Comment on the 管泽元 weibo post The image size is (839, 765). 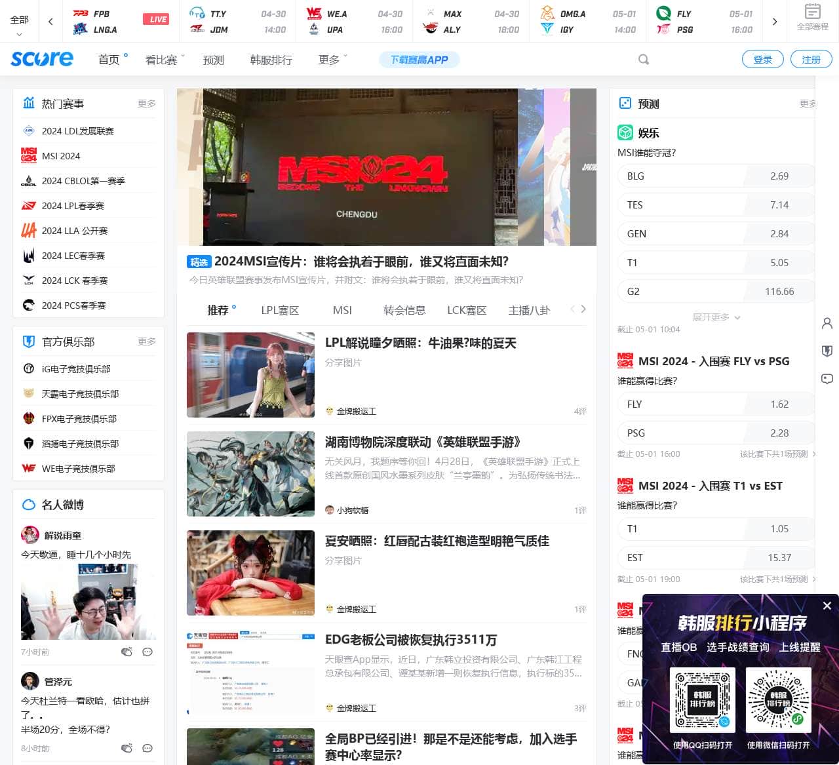[147, 748]
